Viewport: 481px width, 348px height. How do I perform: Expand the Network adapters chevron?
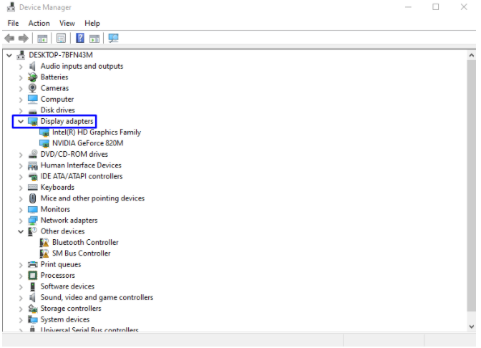pyautogui.click(x=21, y=221)
